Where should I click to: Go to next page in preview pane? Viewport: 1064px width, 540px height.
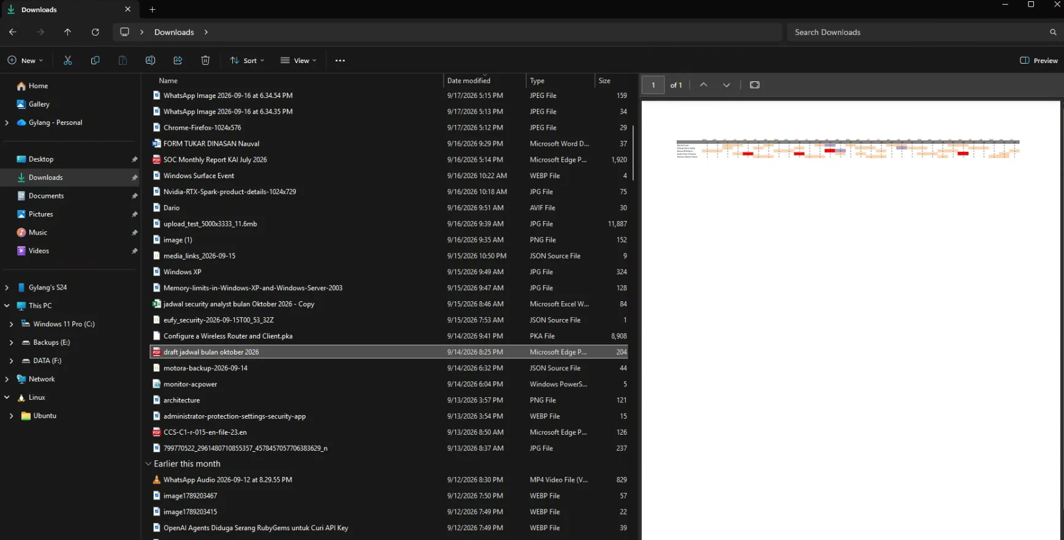pyautogui.click(x=726, y=85)
